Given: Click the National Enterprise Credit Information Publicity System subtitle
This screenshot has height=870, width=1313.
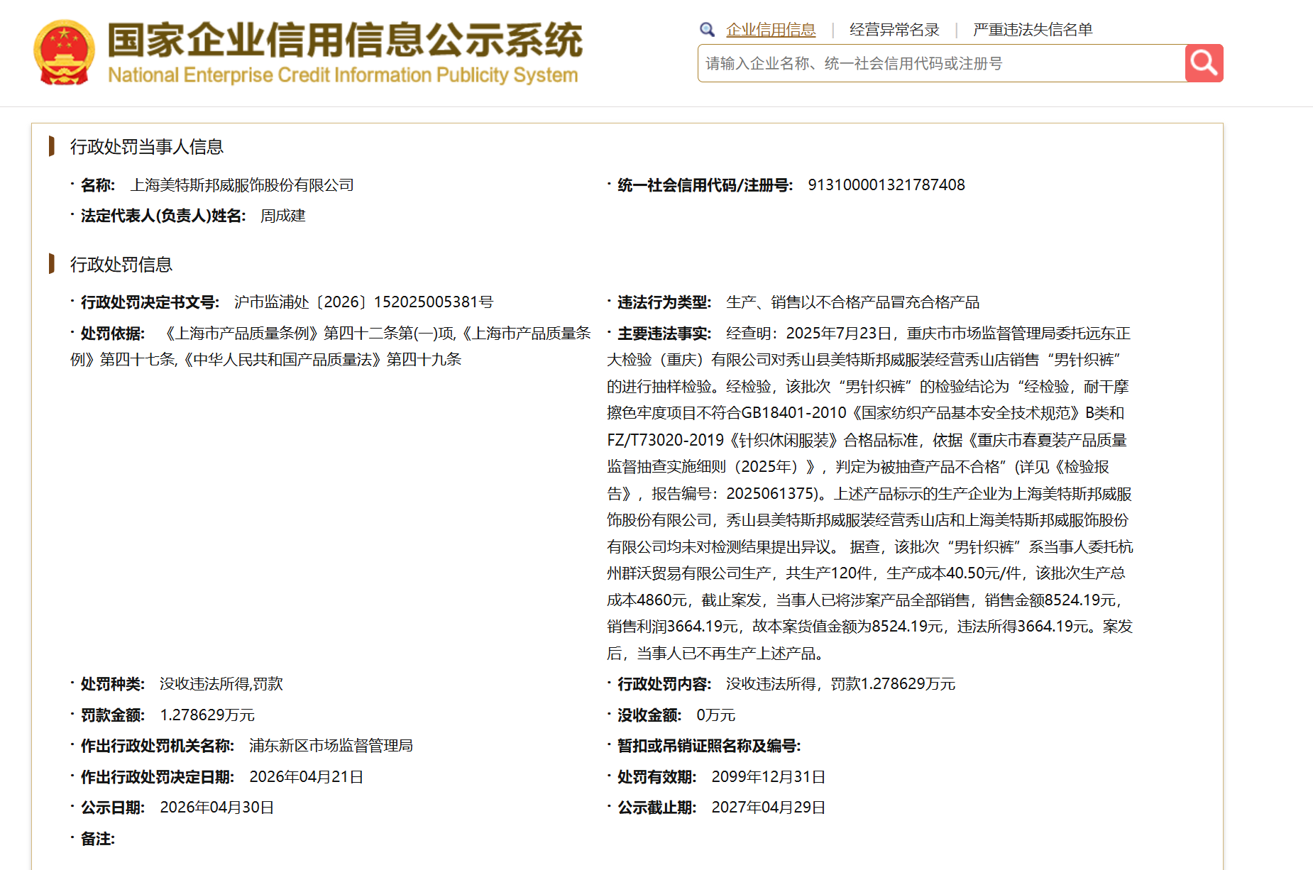Looking at the screenshot, I should (x=343, y=75).
